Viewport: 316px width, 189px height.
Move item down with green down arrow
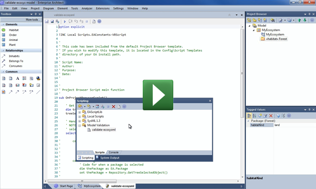(x=305, y=20)
